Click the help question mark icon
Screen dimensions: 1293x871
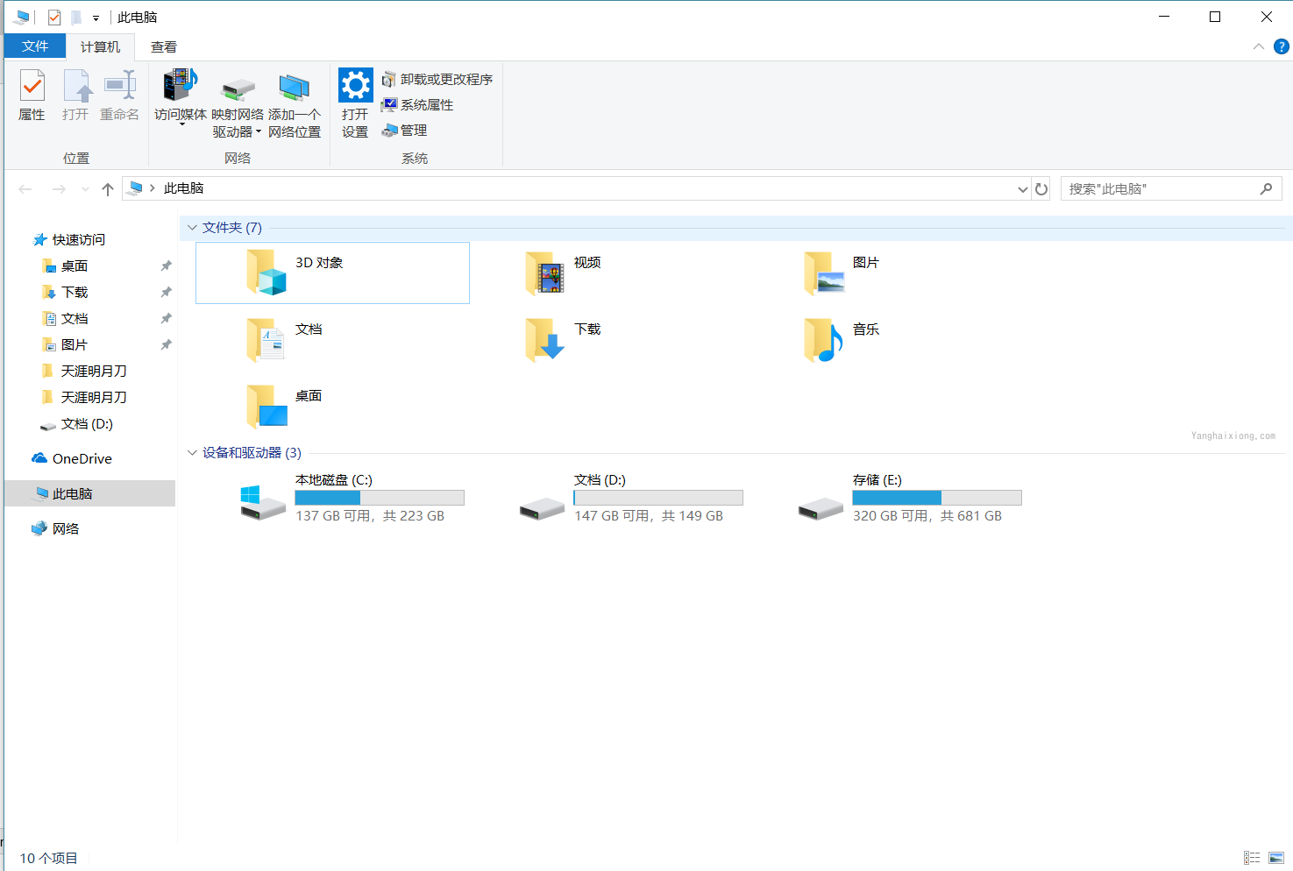(1281, 46)
